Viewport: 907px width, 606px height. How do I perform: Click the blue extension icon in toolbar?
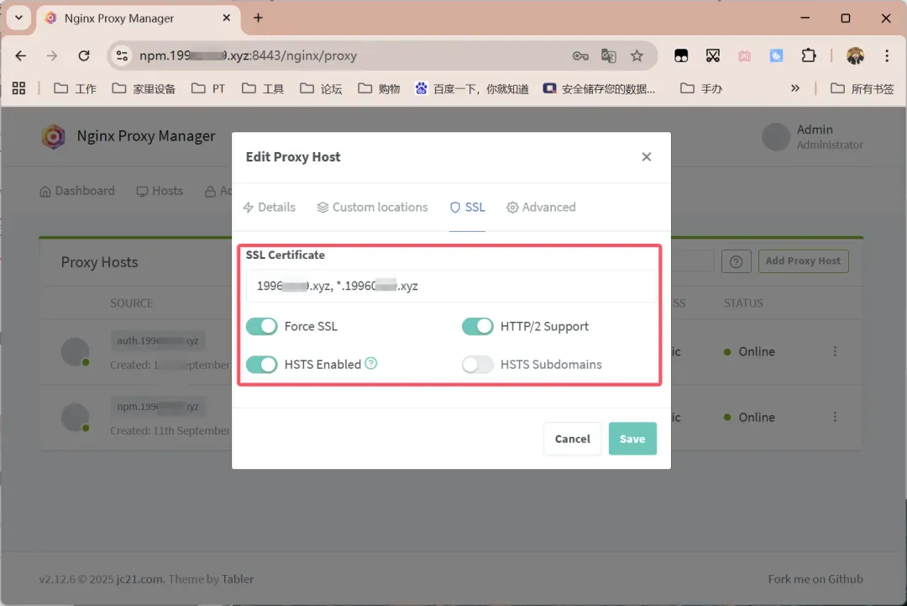pyautogui.click(x=776, y=55)
